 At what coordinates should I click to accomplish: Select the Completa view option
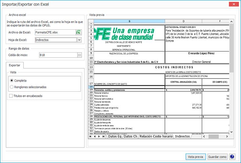(x=12, y=80)
